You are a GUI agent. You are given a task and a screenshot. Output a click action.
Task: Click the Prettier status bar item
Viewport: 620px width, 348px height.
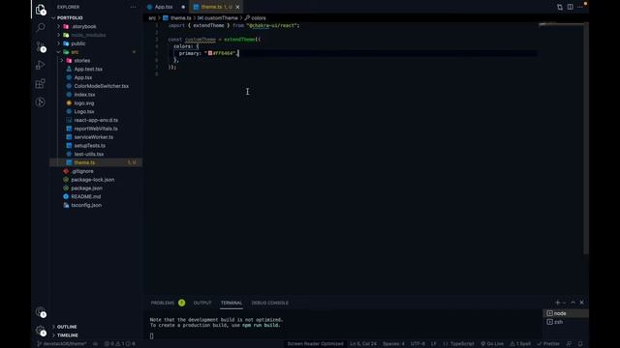coord(548,344)
